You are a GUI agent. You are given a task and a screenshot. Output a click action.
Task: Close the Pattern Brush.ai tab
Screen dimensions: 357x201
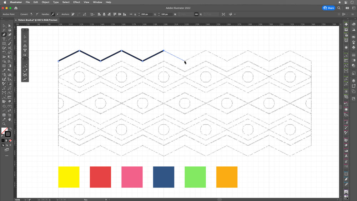tap(16, 20)
